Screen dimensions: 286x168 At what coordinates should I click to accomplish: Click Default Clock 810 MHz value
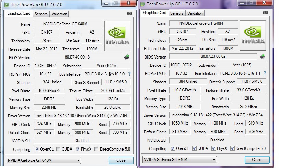180,131
